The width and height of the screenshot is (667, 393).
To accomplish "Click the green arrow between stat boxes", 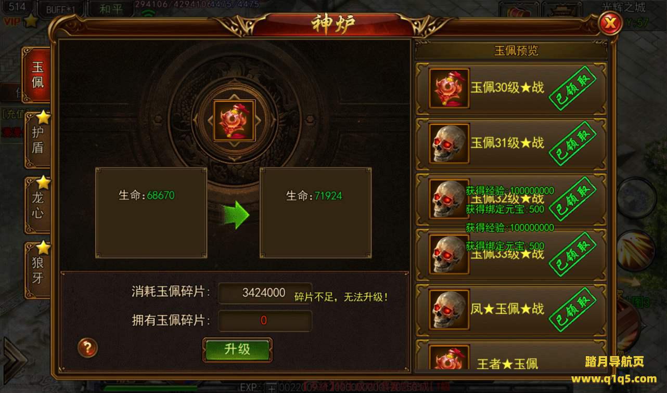I will 237,213.
